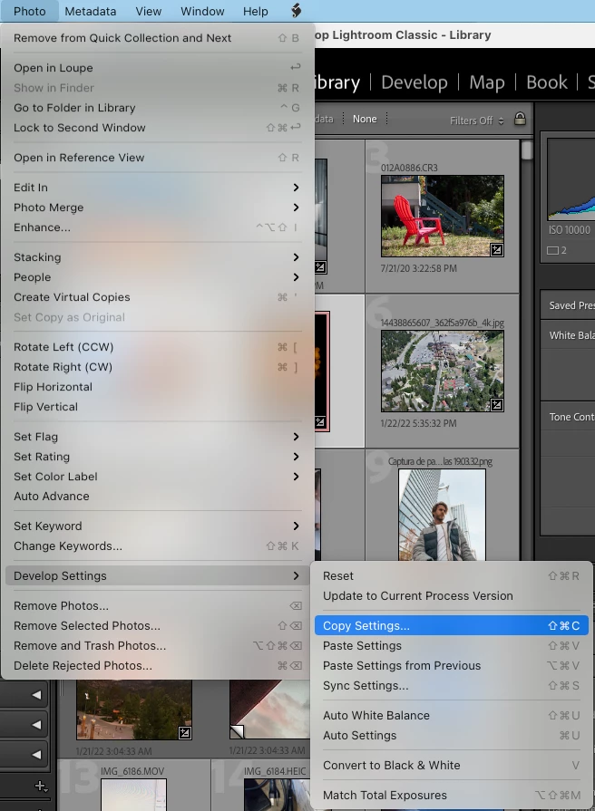Image resolution: width=595 pixels, height=811 pixels.
Task: Toggle the filter lock icon
Action: point(520,119)
